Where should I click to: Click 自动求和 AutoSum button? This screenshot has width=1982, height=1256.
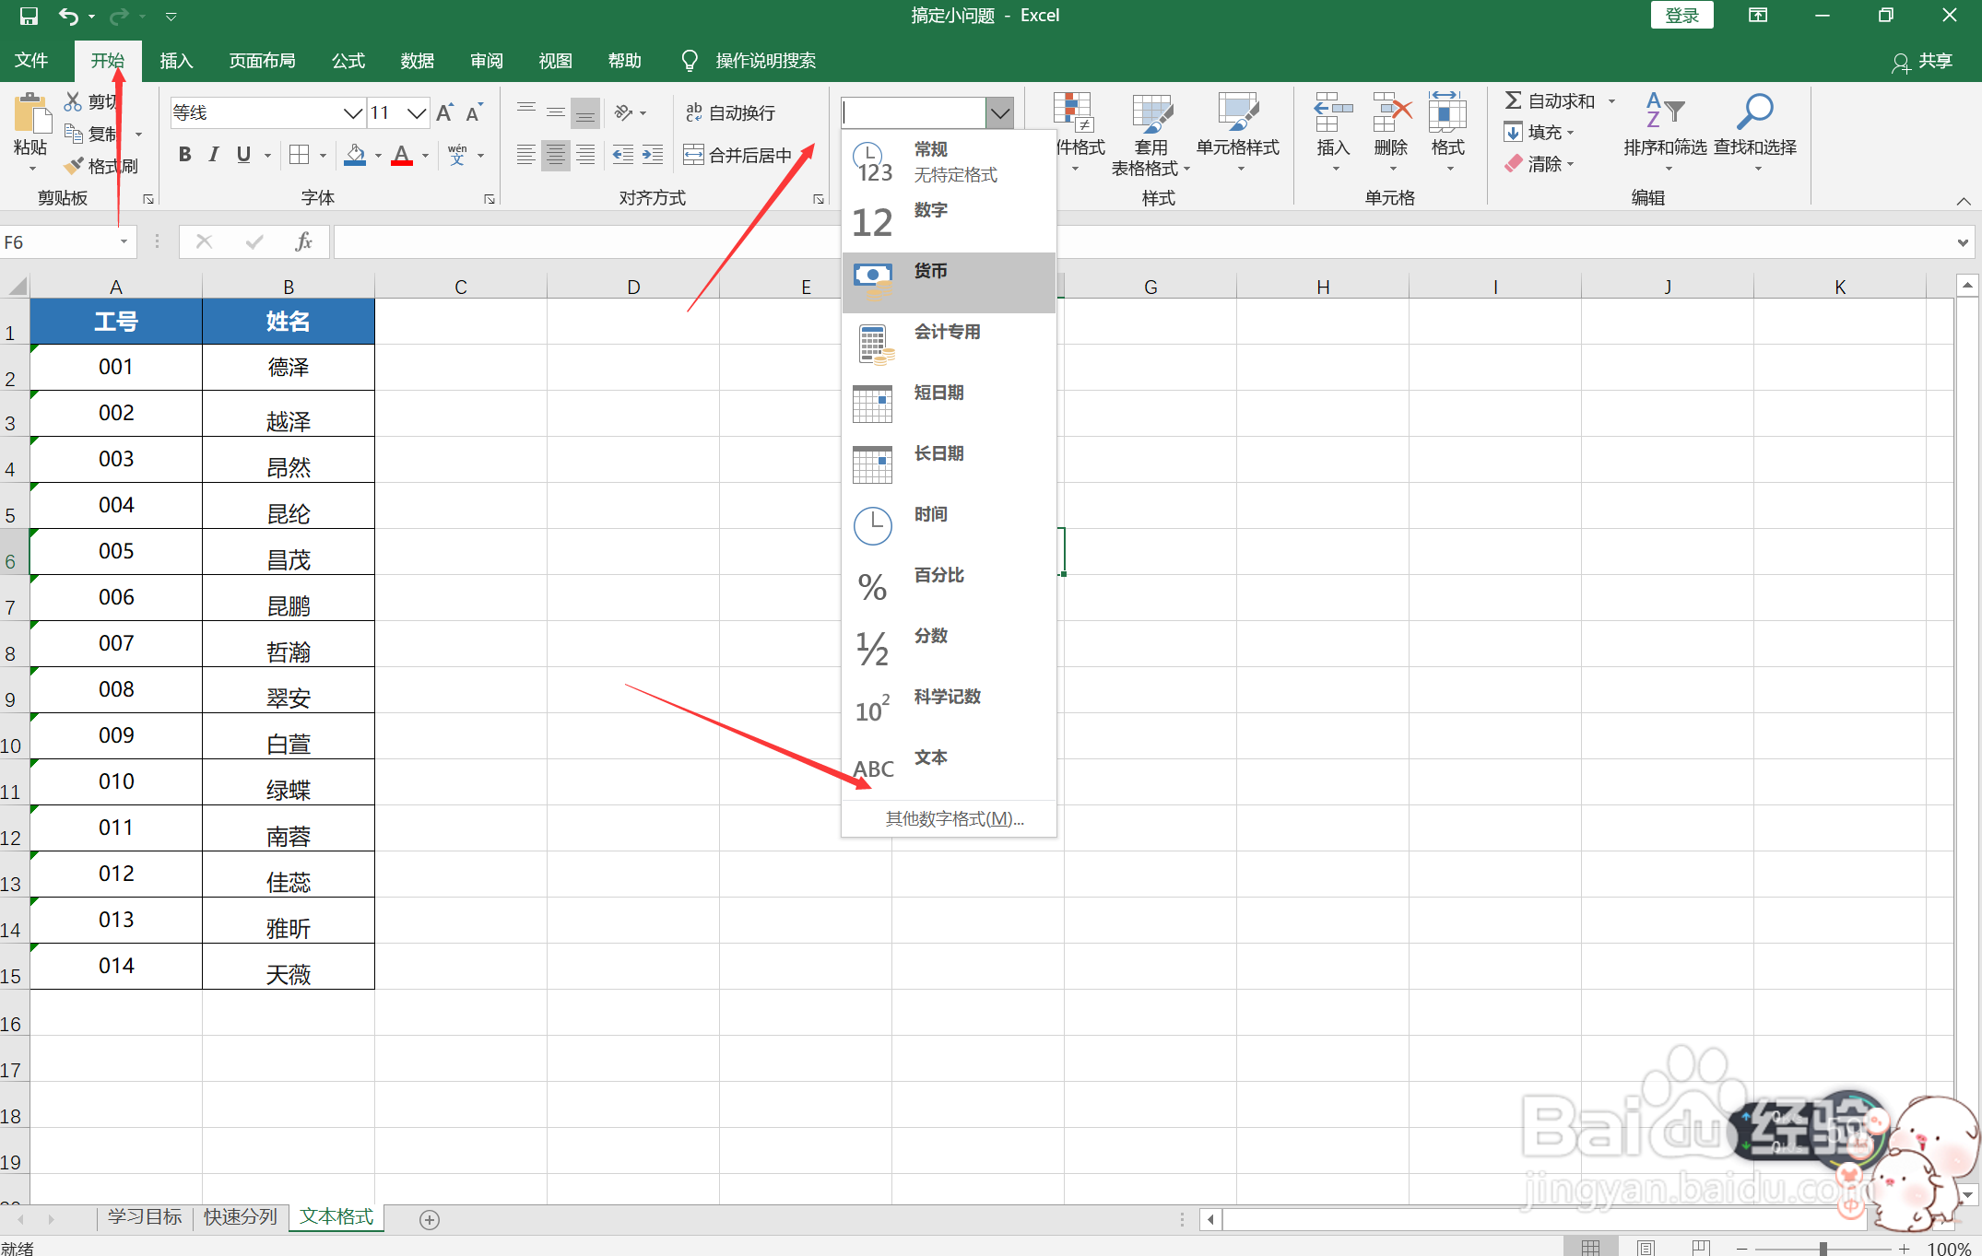pyautogui.click(x=1550, y=101)
